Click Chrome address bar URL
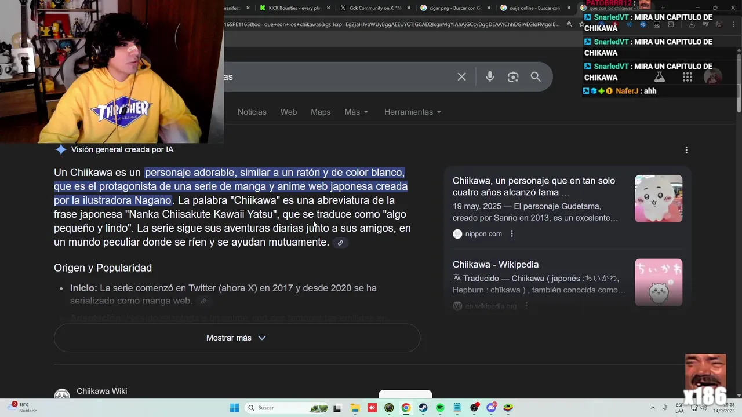 coord(392,24)
